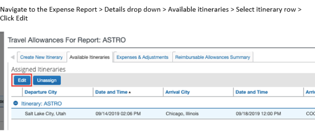The image size is (315, 133).
Task: Click the arrival Date and Time header
Action: pos(251,92)
